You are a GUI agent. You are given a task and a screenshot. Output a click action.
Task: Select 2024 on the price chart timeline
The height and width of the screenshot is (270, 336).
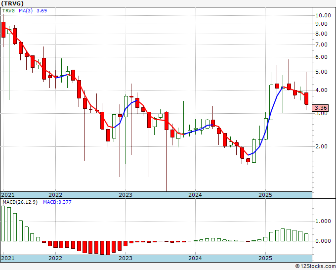pos(195,195)
